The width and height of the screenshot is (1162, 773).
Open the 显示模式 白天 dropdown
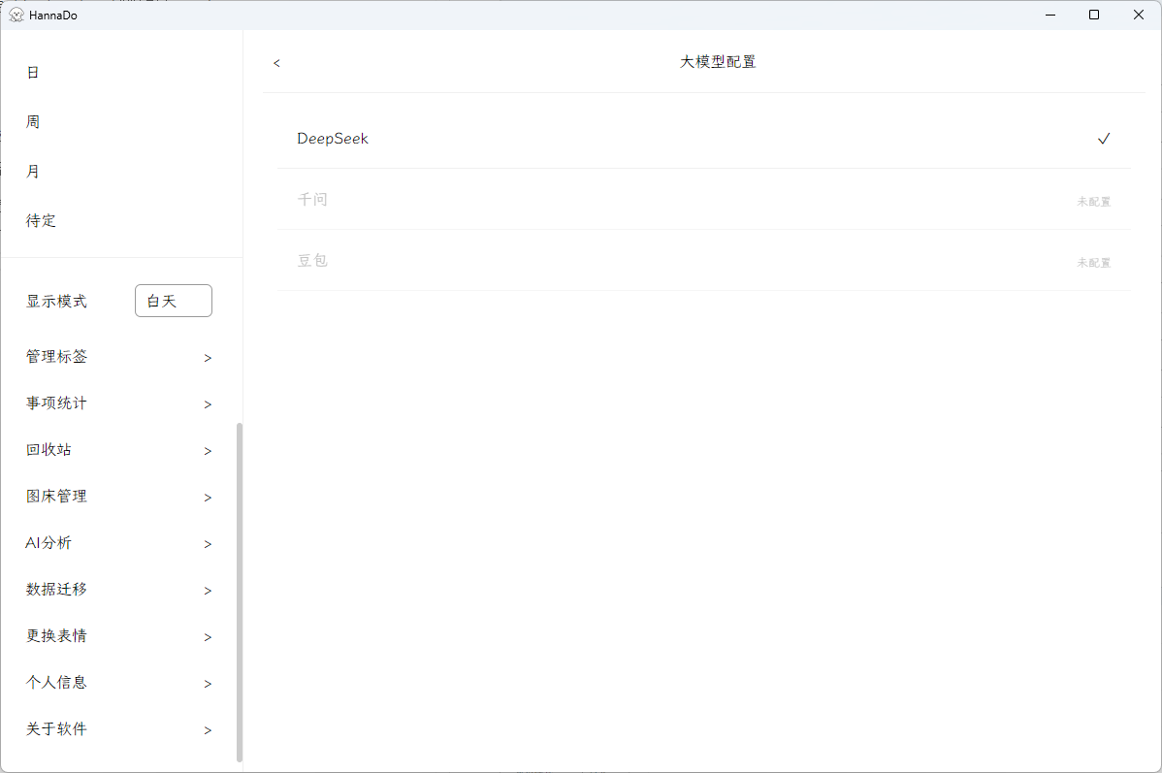click(x=173, y=302)
